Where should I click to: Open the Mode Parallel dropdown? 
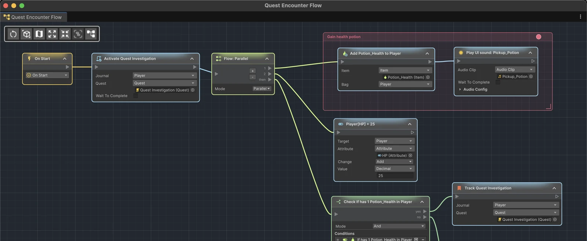[x=262, y=89]
